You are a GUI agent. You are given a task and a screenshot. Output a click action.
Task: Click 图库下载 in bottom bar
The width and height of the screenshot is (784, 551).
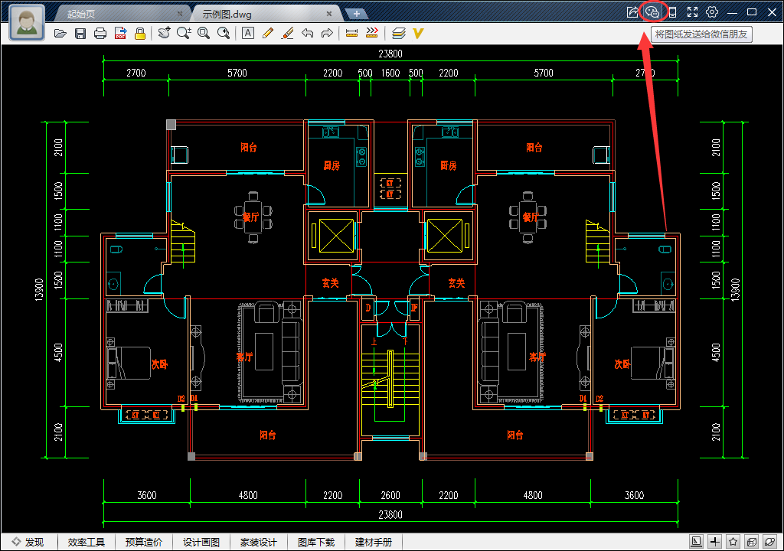tap(316, 542)
